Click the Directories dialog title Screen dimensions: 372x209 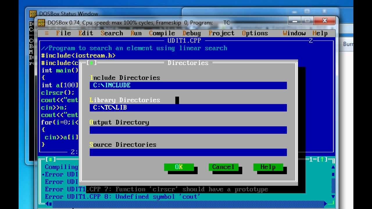point(188,63)
